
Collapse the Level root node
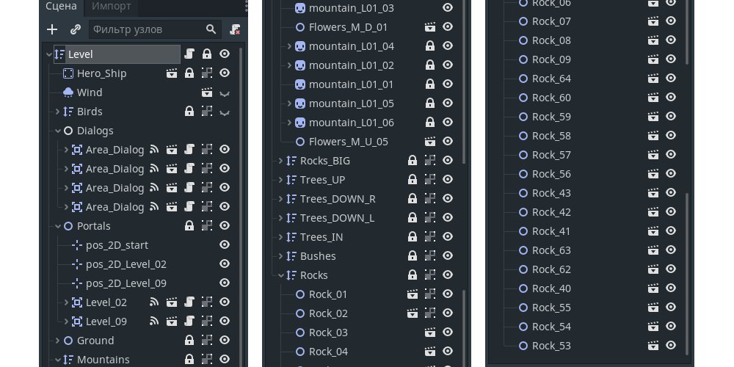point(48,54)
